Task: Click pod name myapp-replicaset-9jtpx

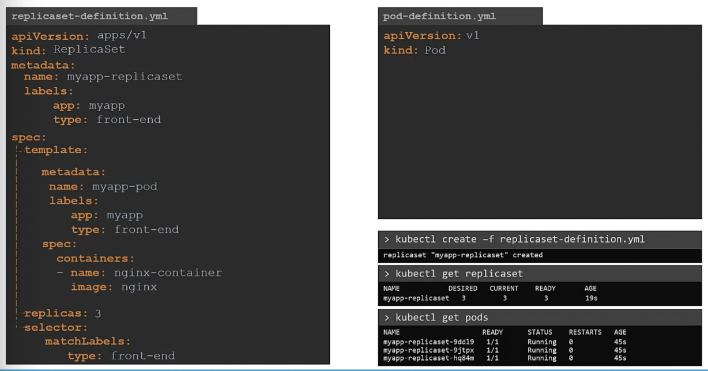Action: click(429, 350)
